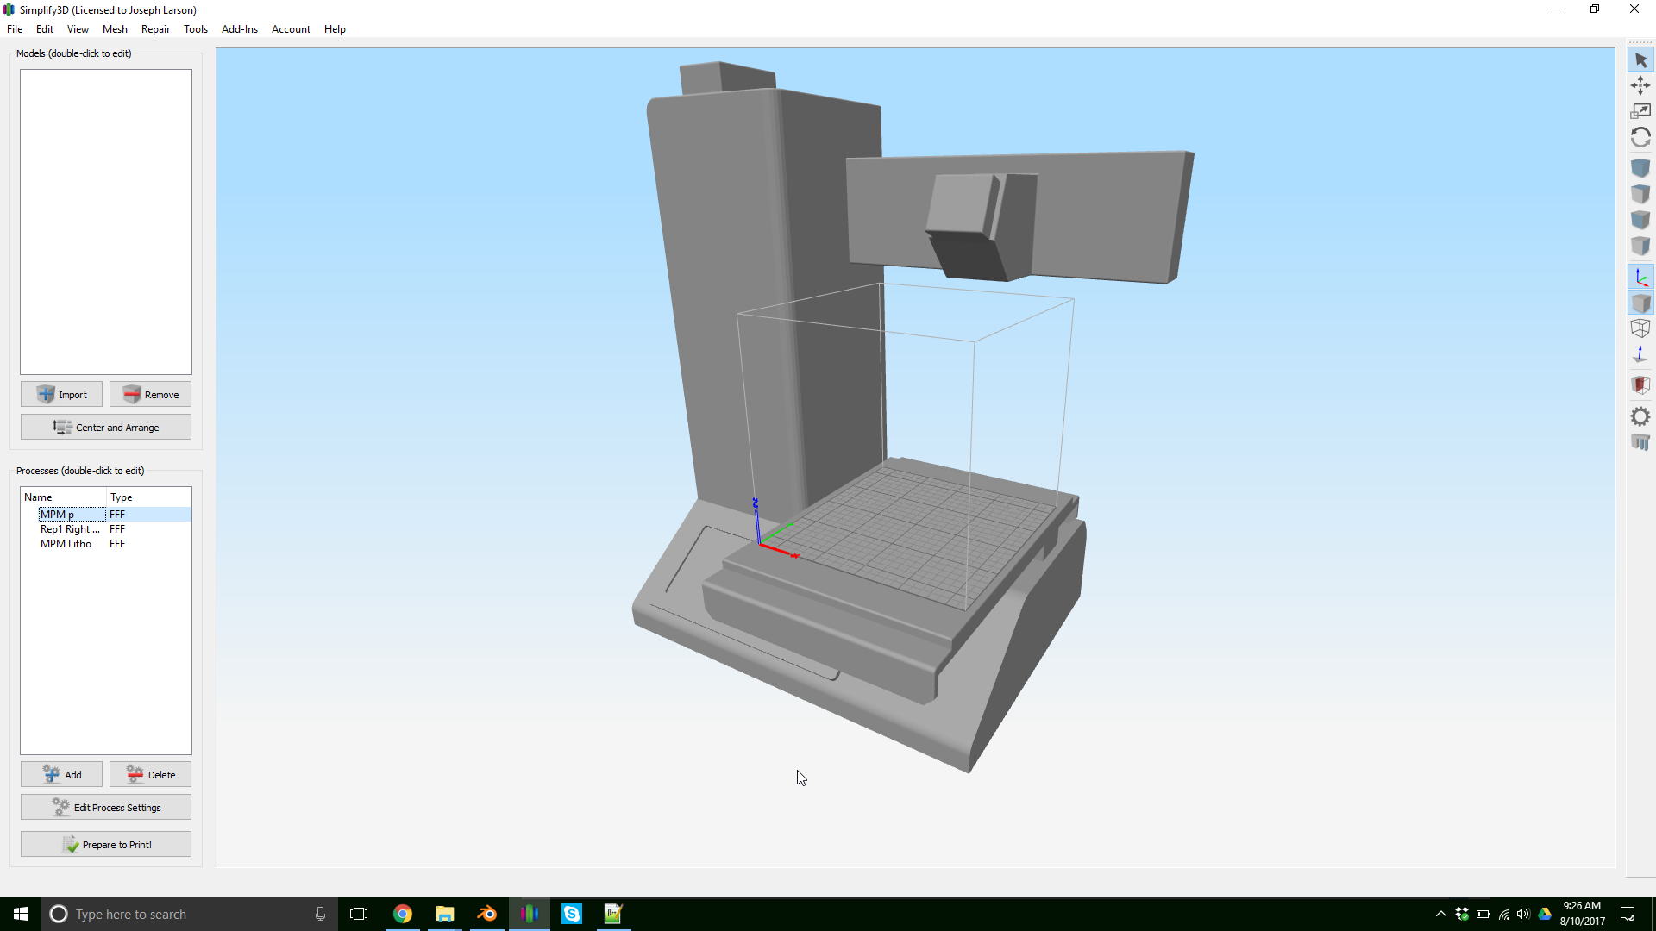
Task: Open the Tools menu
Action: point(196,29)
